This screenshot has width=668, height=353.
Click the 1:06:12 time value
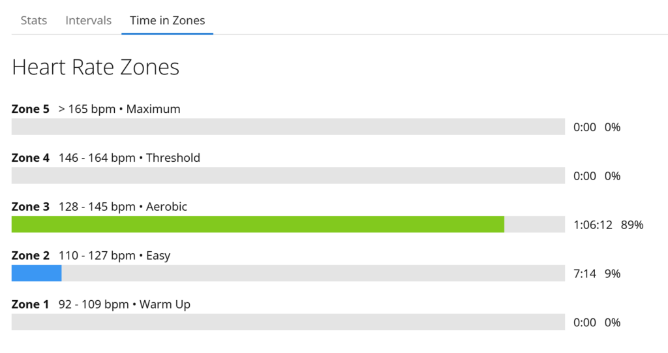pyautogui.click(x=593, y=225)
